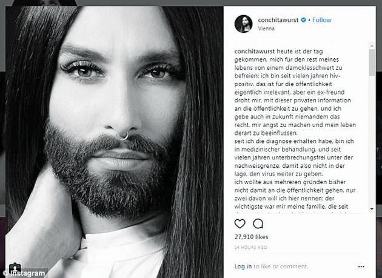382x278 pixels.
Task: Show tagged people icon on the photo
Action: 15,268
